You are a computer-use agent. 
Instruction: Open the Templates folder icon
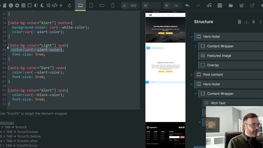(x=231, y=5)
